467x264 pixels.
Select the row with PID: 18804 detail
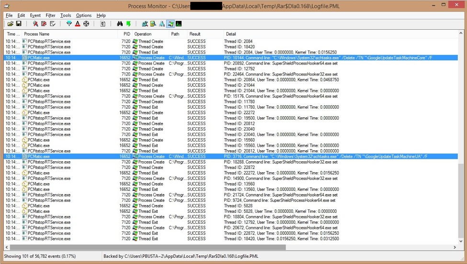pos(231,217)
